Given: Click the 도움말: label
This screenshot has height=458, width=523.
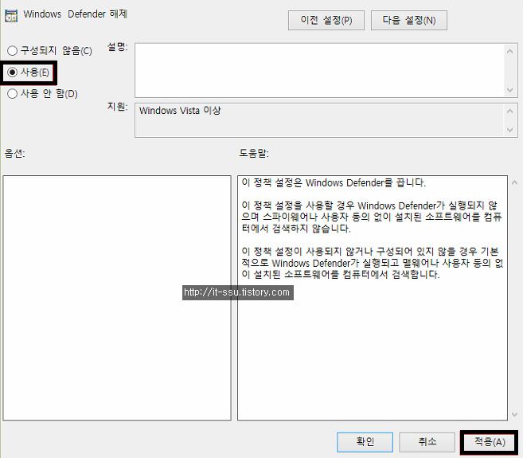Looking at the screenshot, I should pyautogui.click(x=254, y=153).
